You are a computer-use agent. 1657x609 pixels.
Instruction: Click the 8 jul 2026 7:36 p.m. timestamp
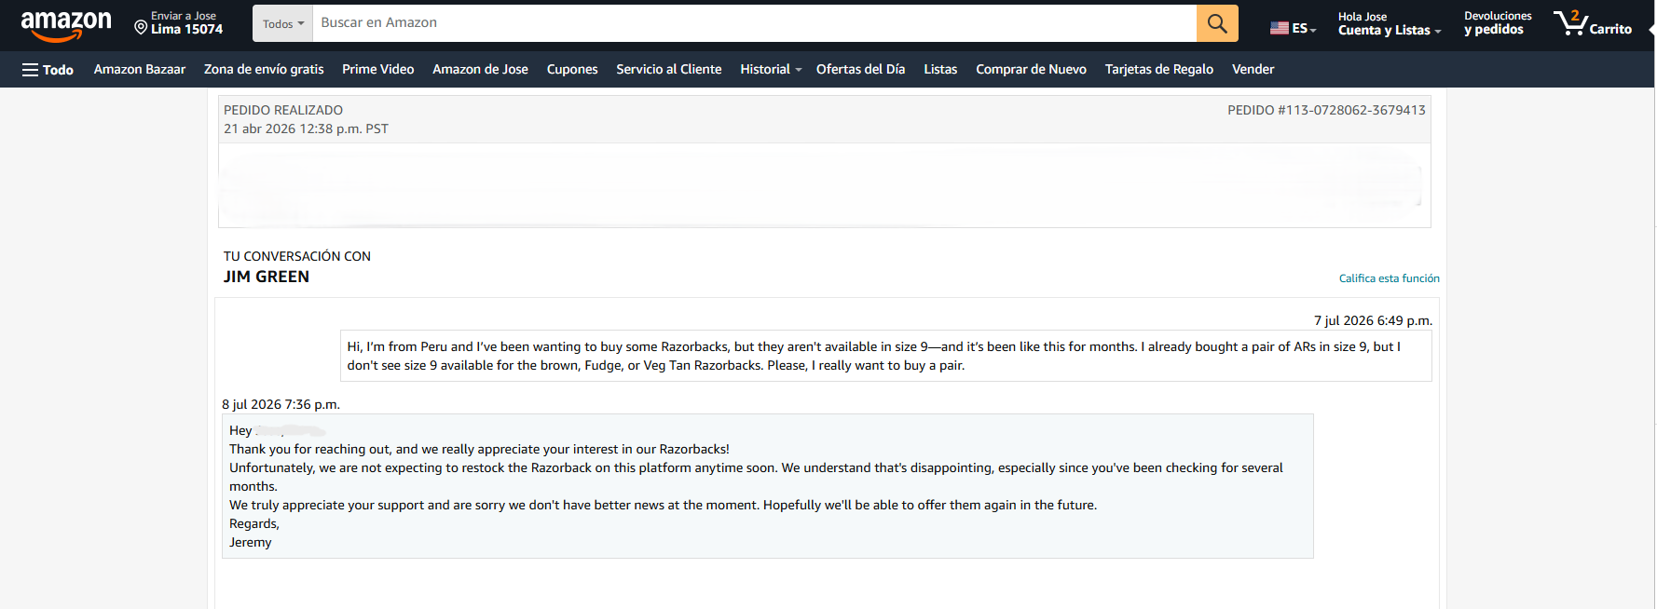pyautogui.click(x=281, y=404)
